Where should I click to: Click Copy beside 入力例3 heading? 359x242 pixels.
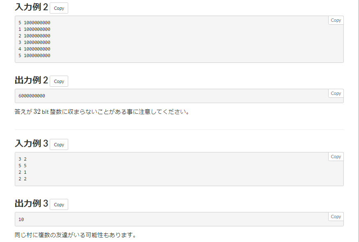pyautogui.click(x=59, y=144)
